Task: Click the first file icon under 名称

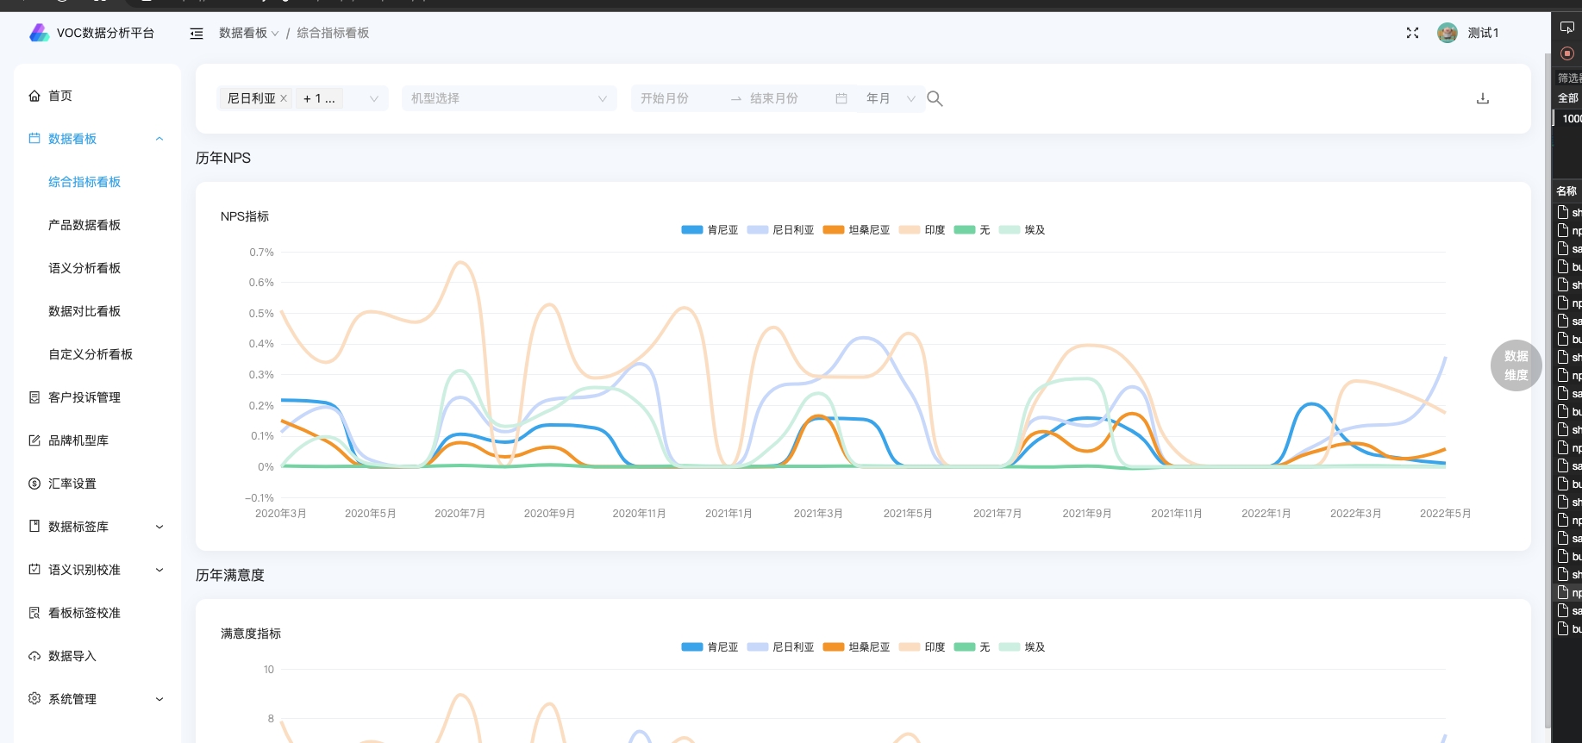Action: (x=1563, y=212)
